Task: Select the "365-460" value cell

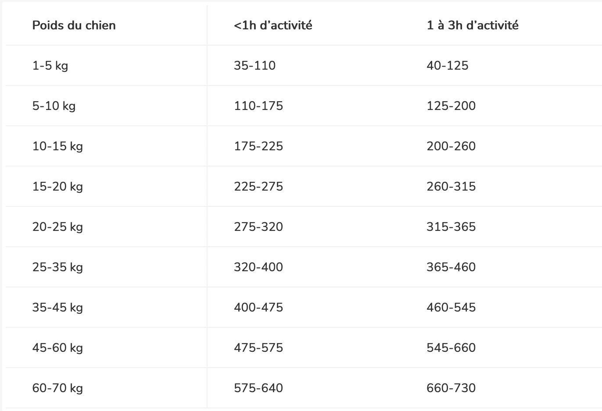Action: [x=451, y=267]
